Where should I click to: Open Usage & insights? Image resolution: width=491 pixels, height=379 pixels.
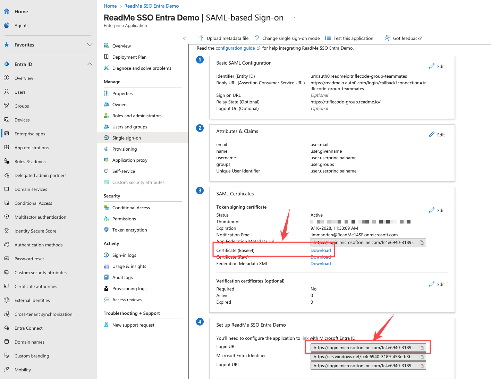[x=129, y=266]
